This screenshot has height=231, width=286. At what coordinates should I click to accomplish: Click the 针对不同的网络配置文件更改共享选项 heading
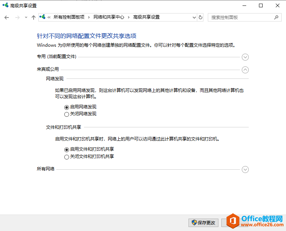coord(87,36)
